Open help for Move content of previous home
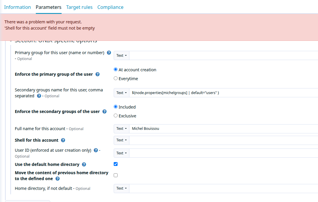 point(58,179)
